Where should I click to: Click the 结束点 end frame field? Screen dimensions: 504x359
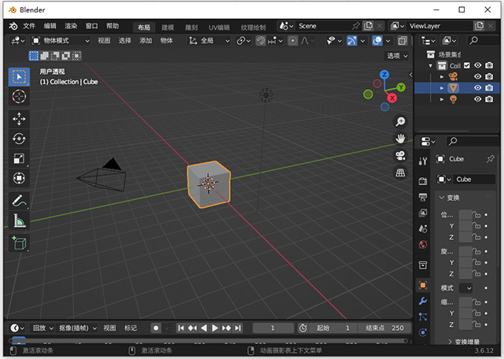click(x=384, y=328)
